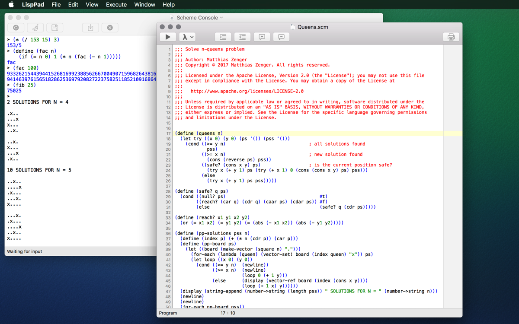Click the '17 : 10' cursor position indicator
519x324 pixels.
(x=228, y=313)
